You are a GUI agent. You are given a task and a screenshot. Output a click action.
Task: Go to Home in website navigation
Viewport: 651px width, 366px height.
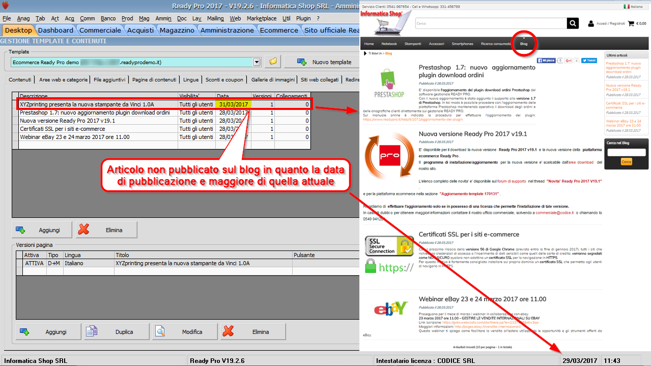(369, 44)
